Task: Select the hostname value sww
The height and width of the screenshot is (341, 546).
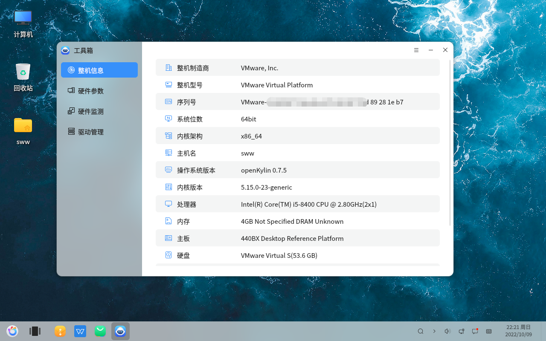Action: pos(247,153)
